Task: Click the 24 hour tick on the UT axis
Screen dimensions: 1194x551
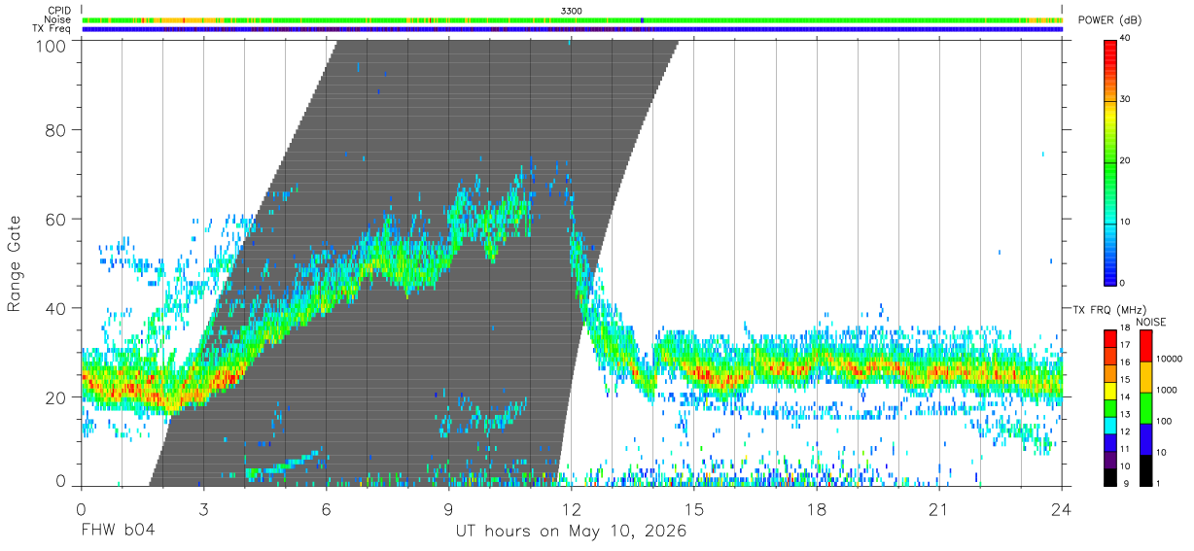Action: pyautogui.click(x=1062, y=508)
